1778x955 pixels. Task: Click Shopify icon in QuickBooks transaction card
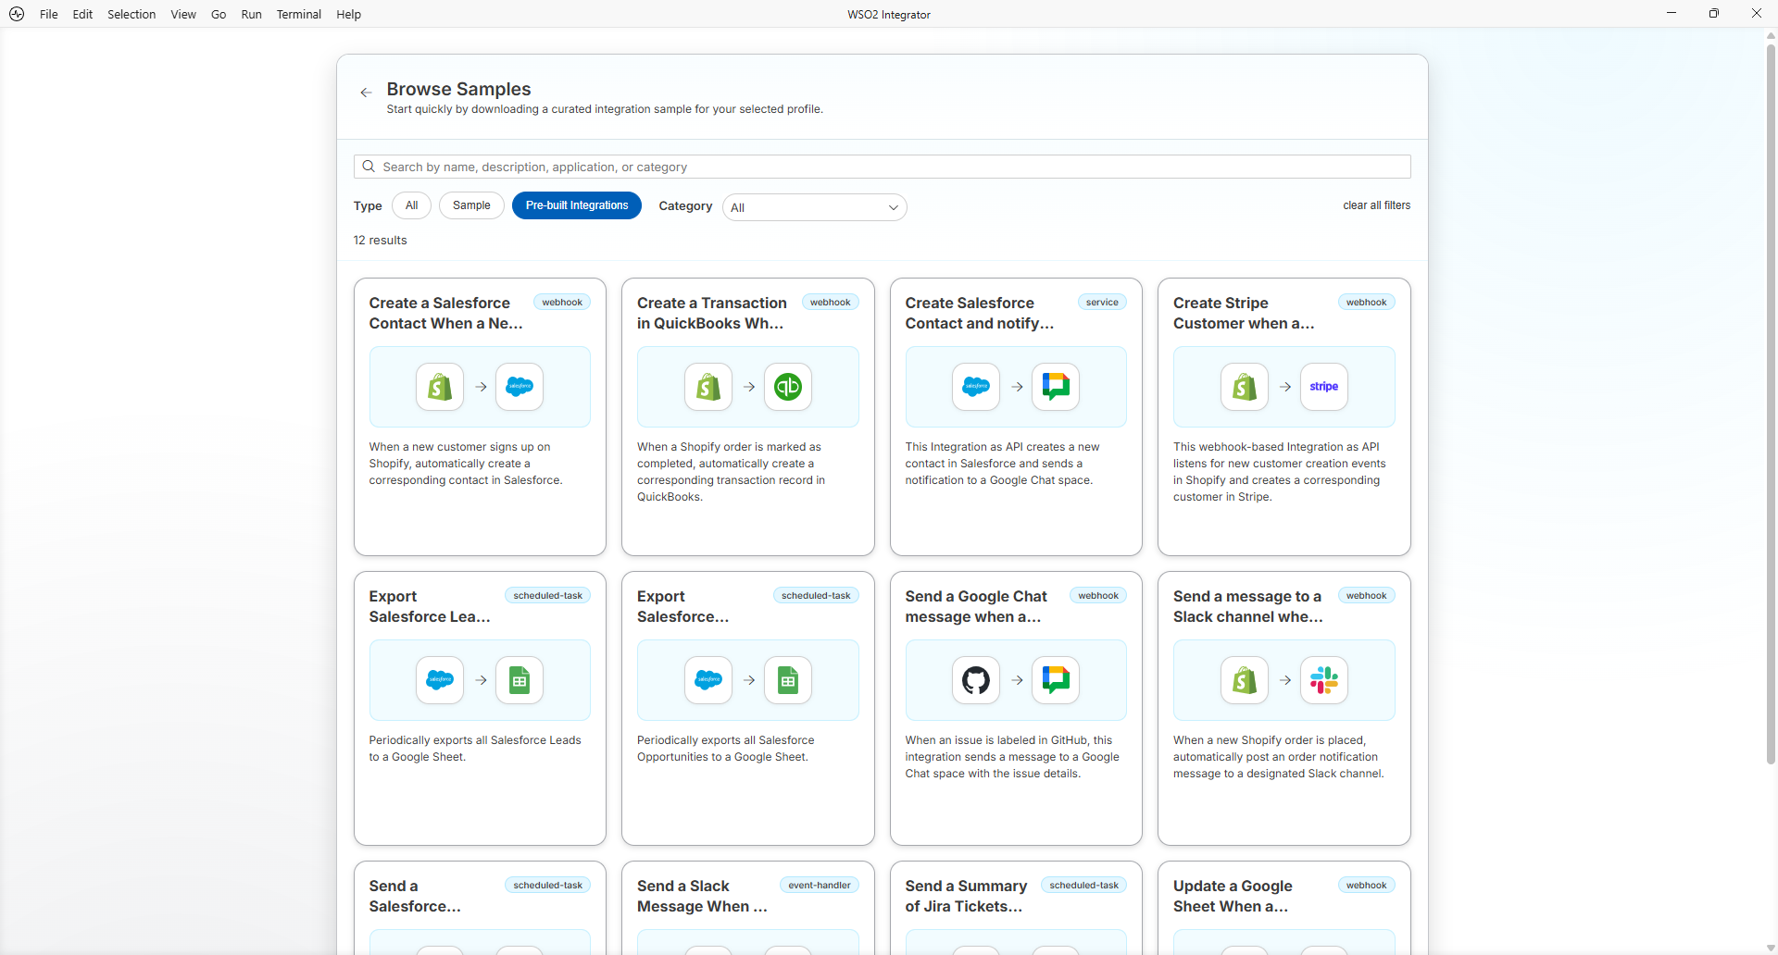[708, 387]
